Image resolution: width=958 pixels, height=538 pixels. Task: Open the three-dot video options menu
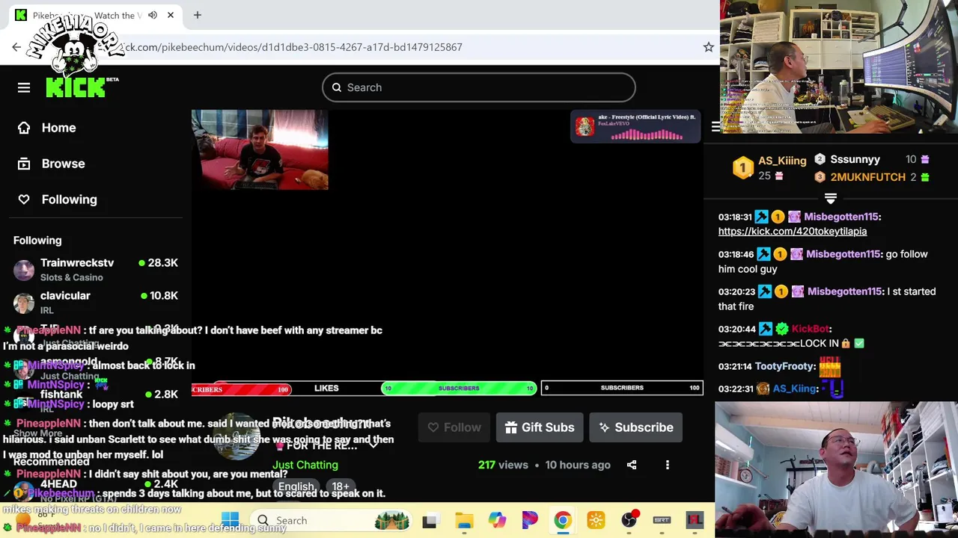point(668,465)
